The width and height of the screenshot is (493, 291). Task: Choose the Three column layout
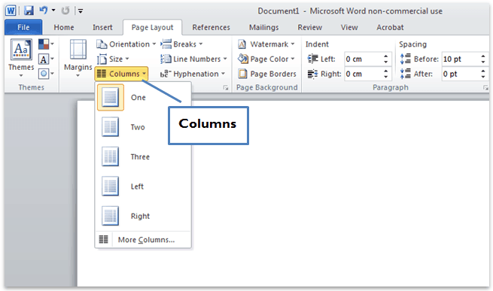tap(143, 156)
